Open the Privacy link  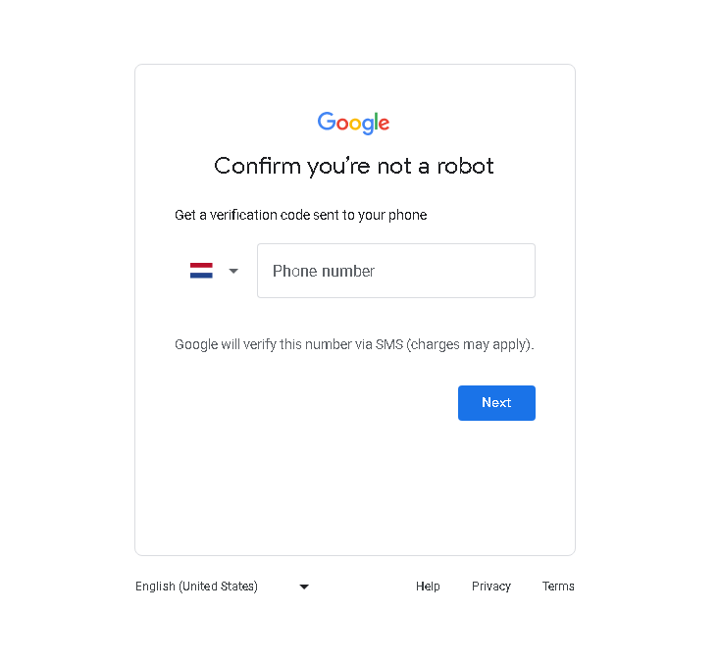point(490,587)
